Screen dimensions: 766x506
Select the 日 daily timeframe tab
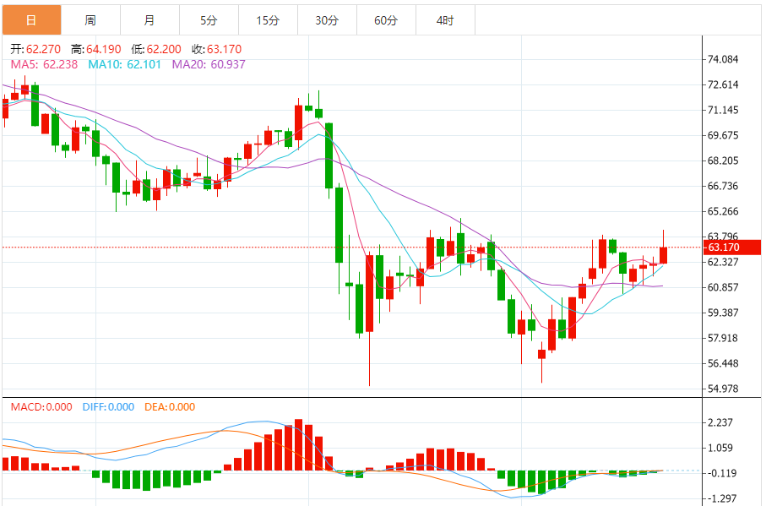point(32,20)
